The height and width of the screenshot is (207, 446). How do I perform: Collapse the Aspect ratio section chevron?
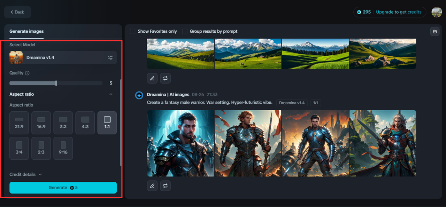111,94
